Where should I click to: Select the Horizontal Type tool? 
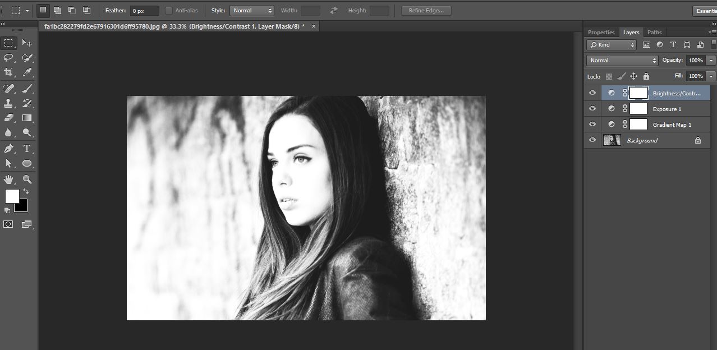(27, 149)
